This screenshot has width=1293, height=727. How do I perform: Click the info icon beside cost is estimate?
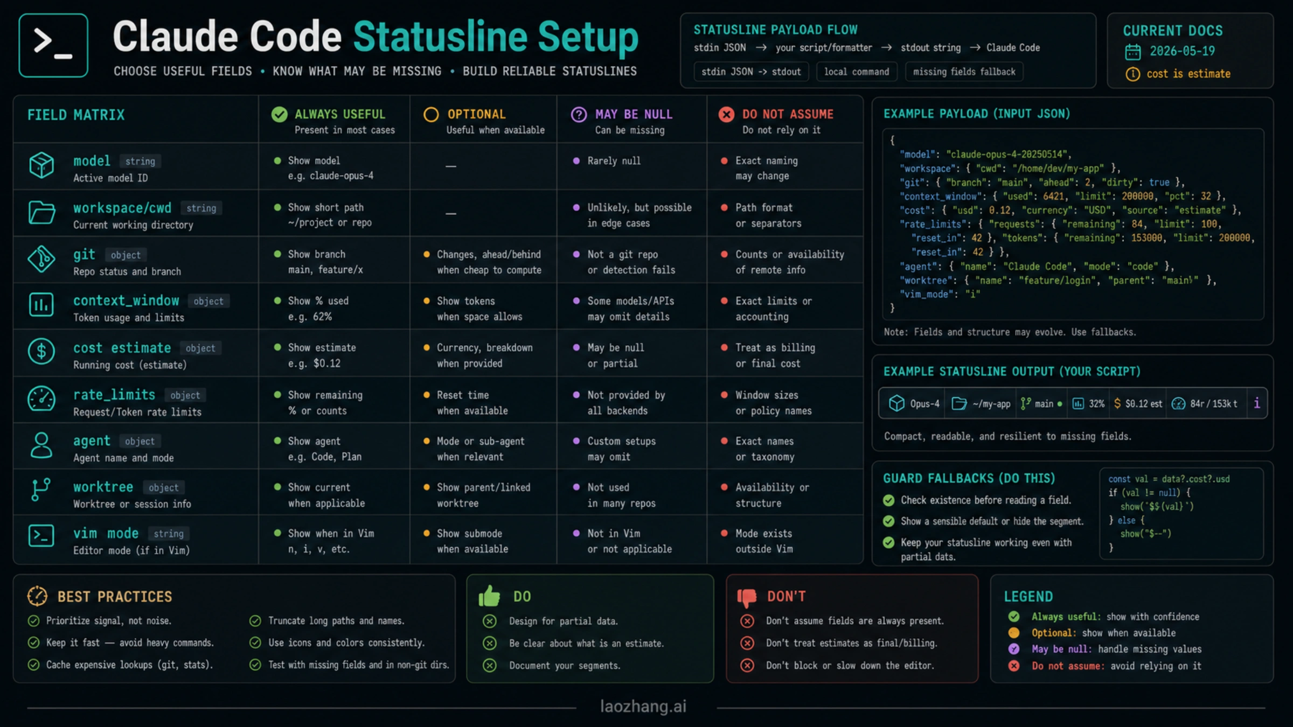coord(1133,74)
